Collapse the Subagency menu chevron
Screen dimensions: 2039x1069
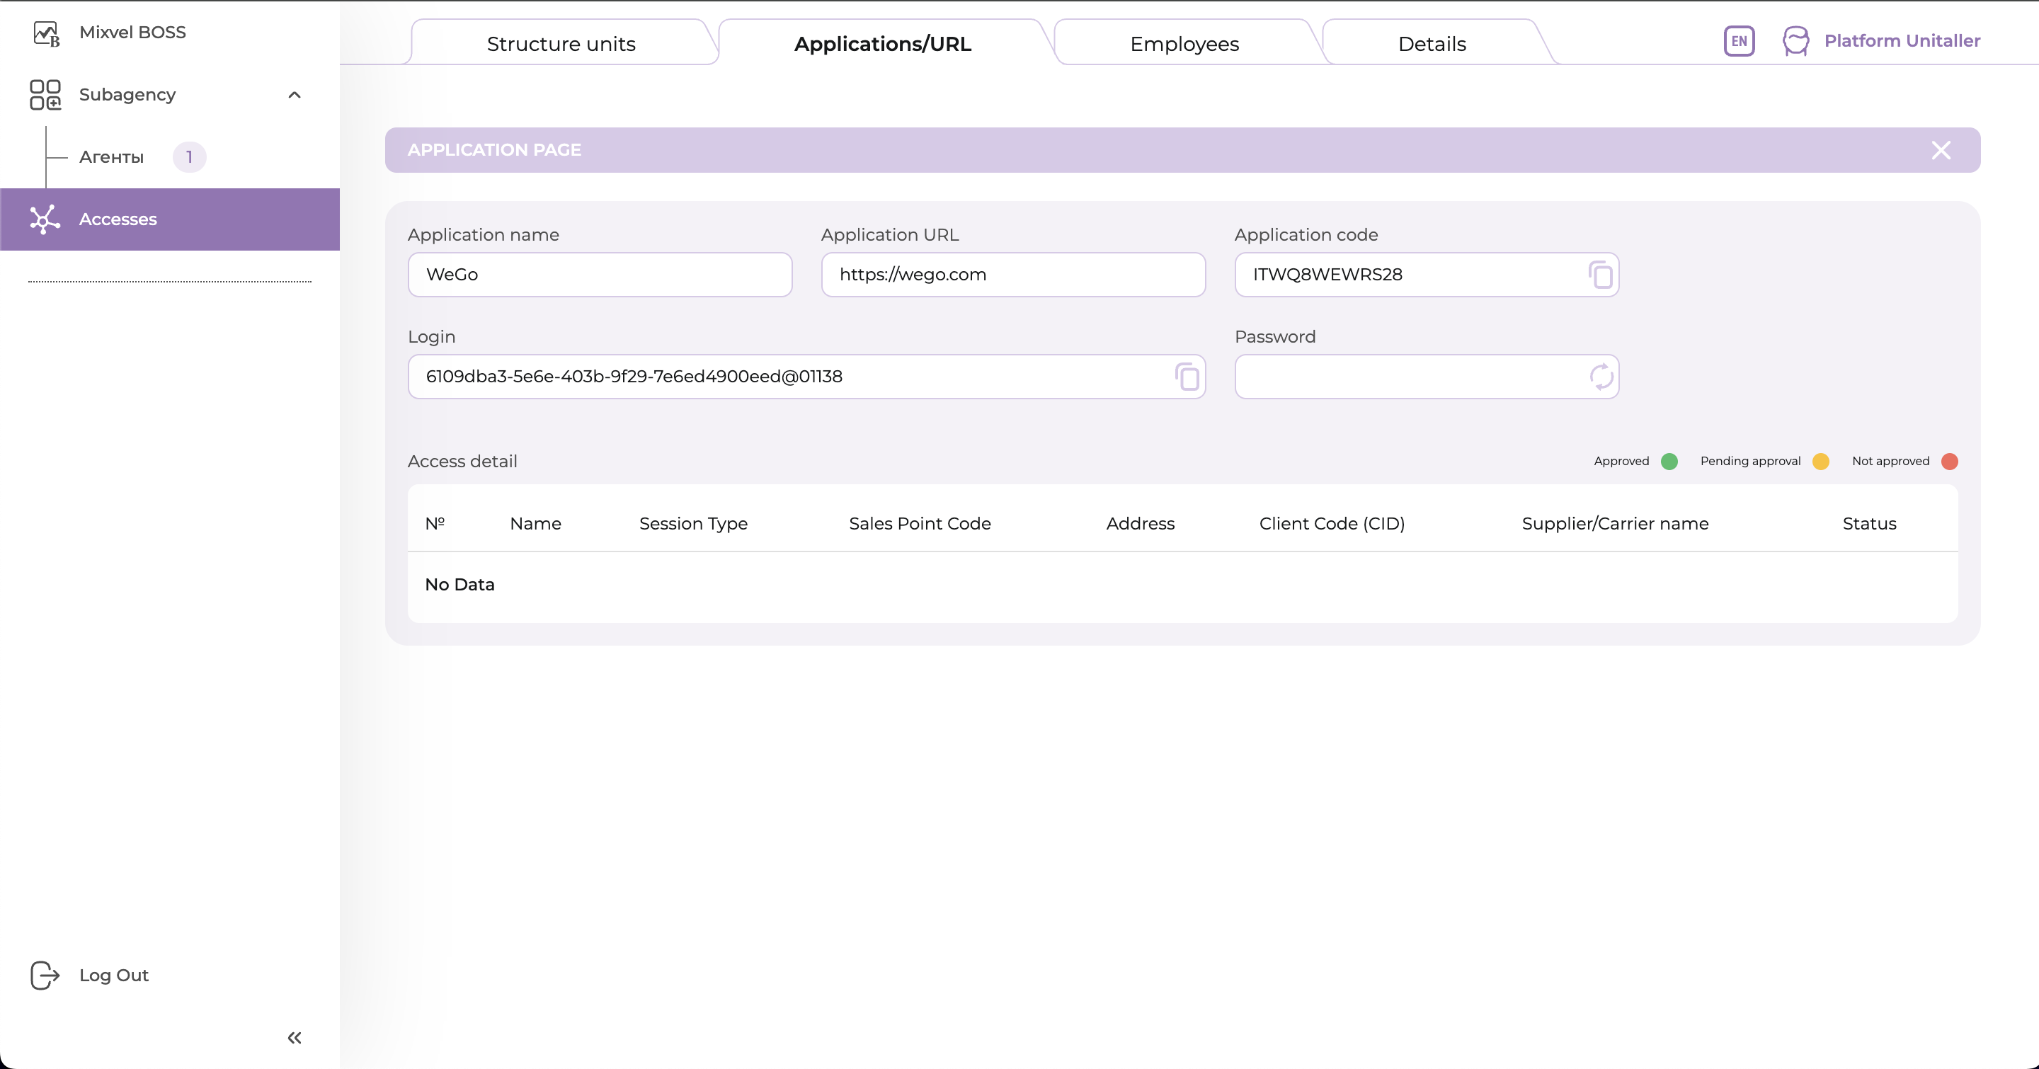coord(295,95)
